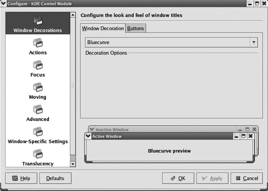Screen dimensions: 268x191
Task: Cancel the configuration dialog
Action: 247,178
